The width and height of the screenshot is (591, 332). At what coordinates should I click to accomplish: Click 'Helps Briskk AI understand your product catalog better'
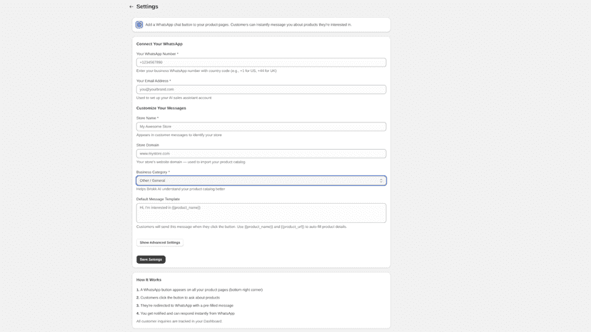tap(181, 189)
